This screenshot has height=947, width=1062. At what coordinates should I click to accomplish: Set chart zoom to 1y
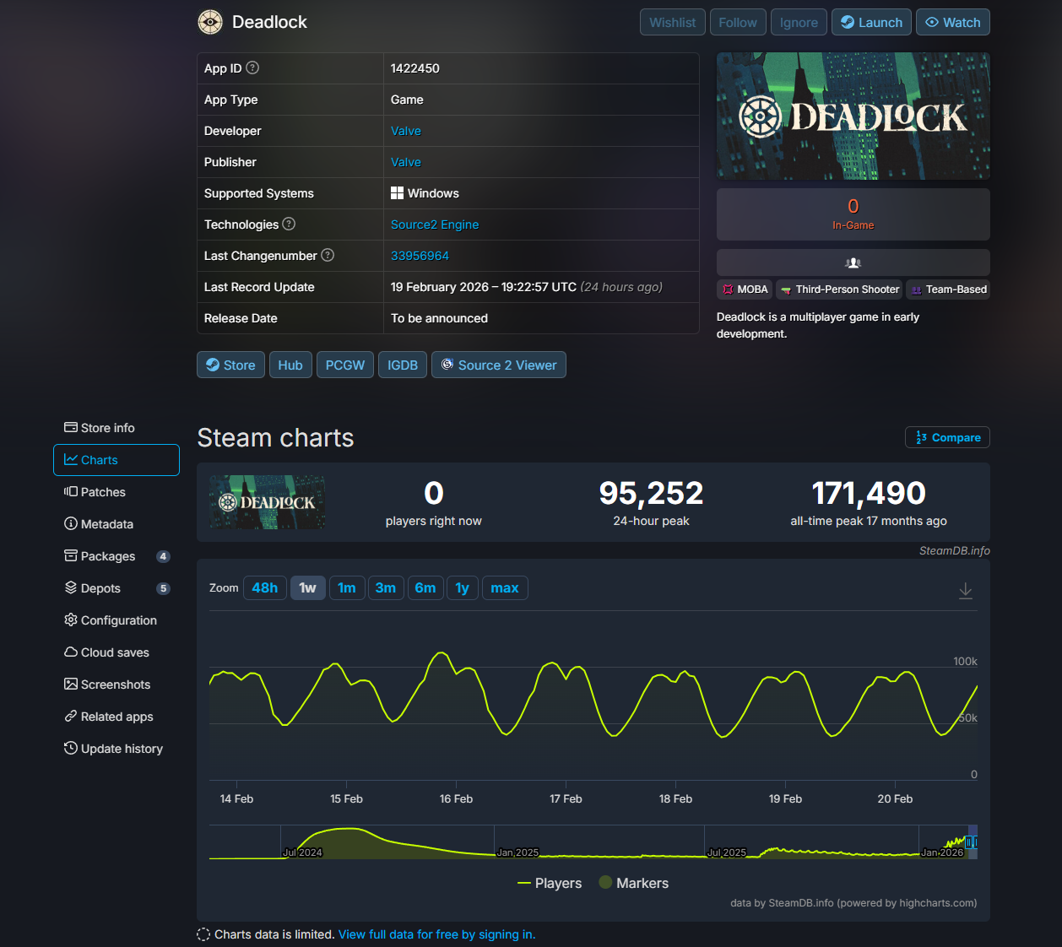coord(463,587)
